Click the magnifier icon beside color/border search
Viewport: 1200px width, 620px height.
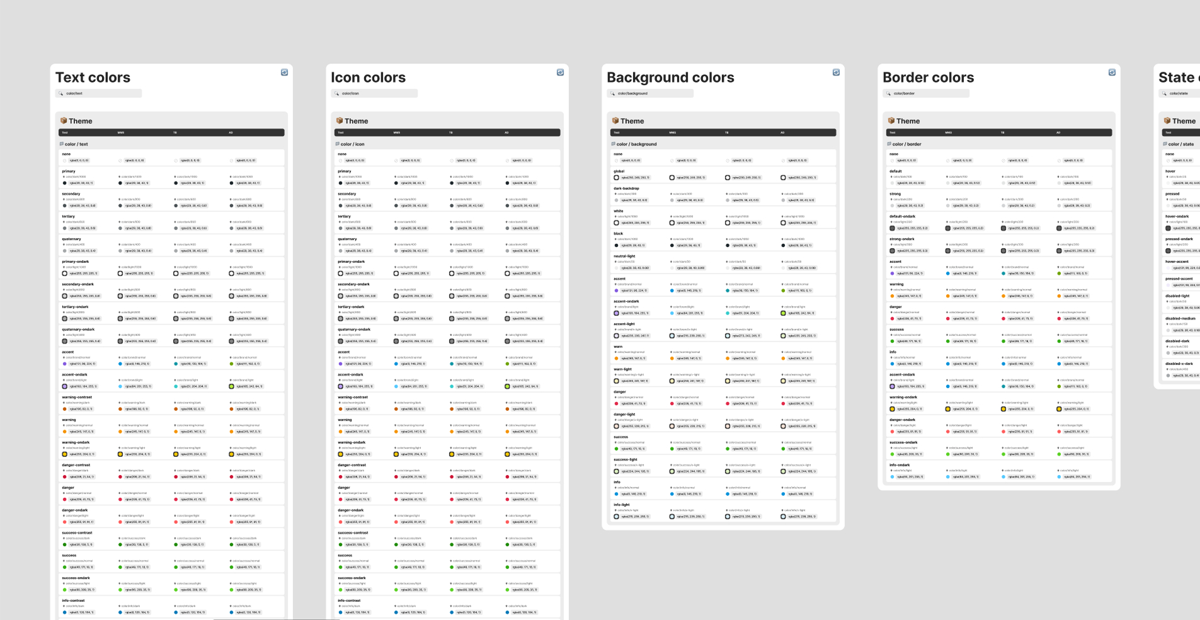[x=889, y=93]
